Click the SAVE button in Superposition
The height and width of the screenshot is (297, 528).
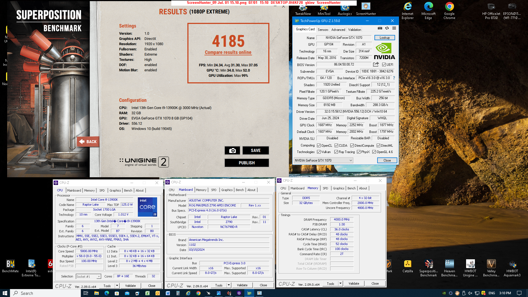pos(256,151)
